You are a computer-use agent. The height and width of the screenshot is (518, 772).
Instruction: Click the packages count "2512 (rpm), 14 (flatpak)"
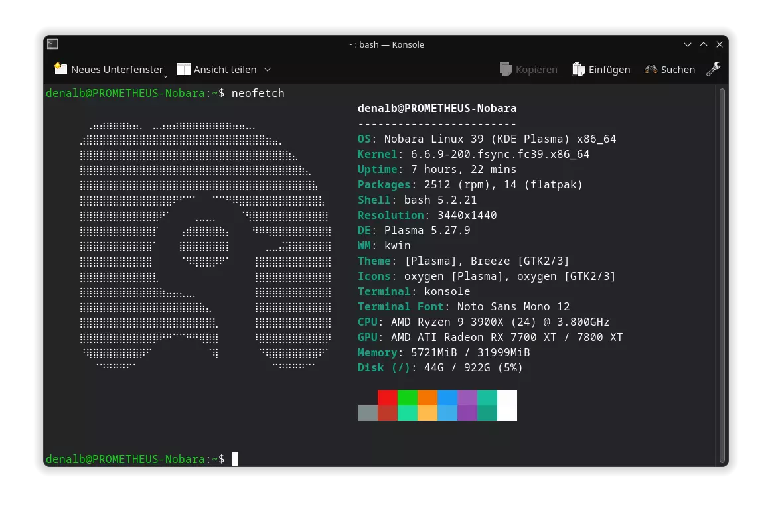[503, 184]
